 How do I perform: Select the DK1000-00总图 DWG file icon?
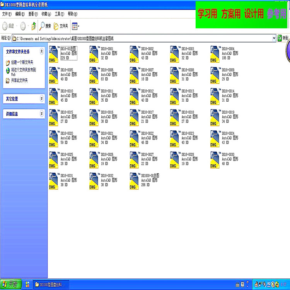[x=134, y=181]
